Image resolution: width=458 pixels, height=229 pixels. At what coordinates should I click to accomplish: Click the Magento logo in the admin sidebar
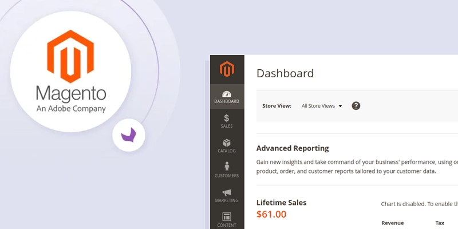click(227, 70)
